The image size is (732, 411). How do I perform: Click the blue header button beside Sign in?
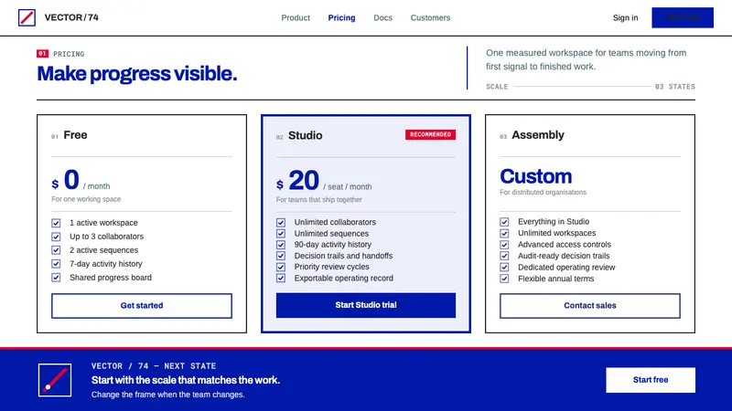pyautogui.click(x=683, y=17)
